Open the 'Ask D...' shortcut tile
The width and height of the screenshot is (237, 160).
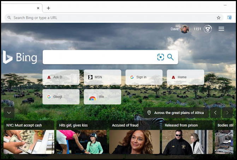[61, 77]
